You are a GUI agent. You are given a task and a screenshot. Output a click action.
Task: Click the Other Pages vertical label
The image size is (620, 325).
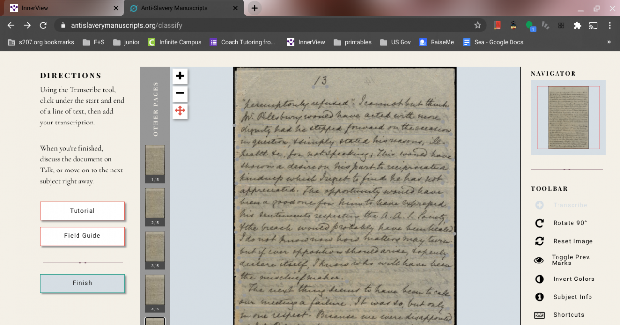(x=155, y=109)
